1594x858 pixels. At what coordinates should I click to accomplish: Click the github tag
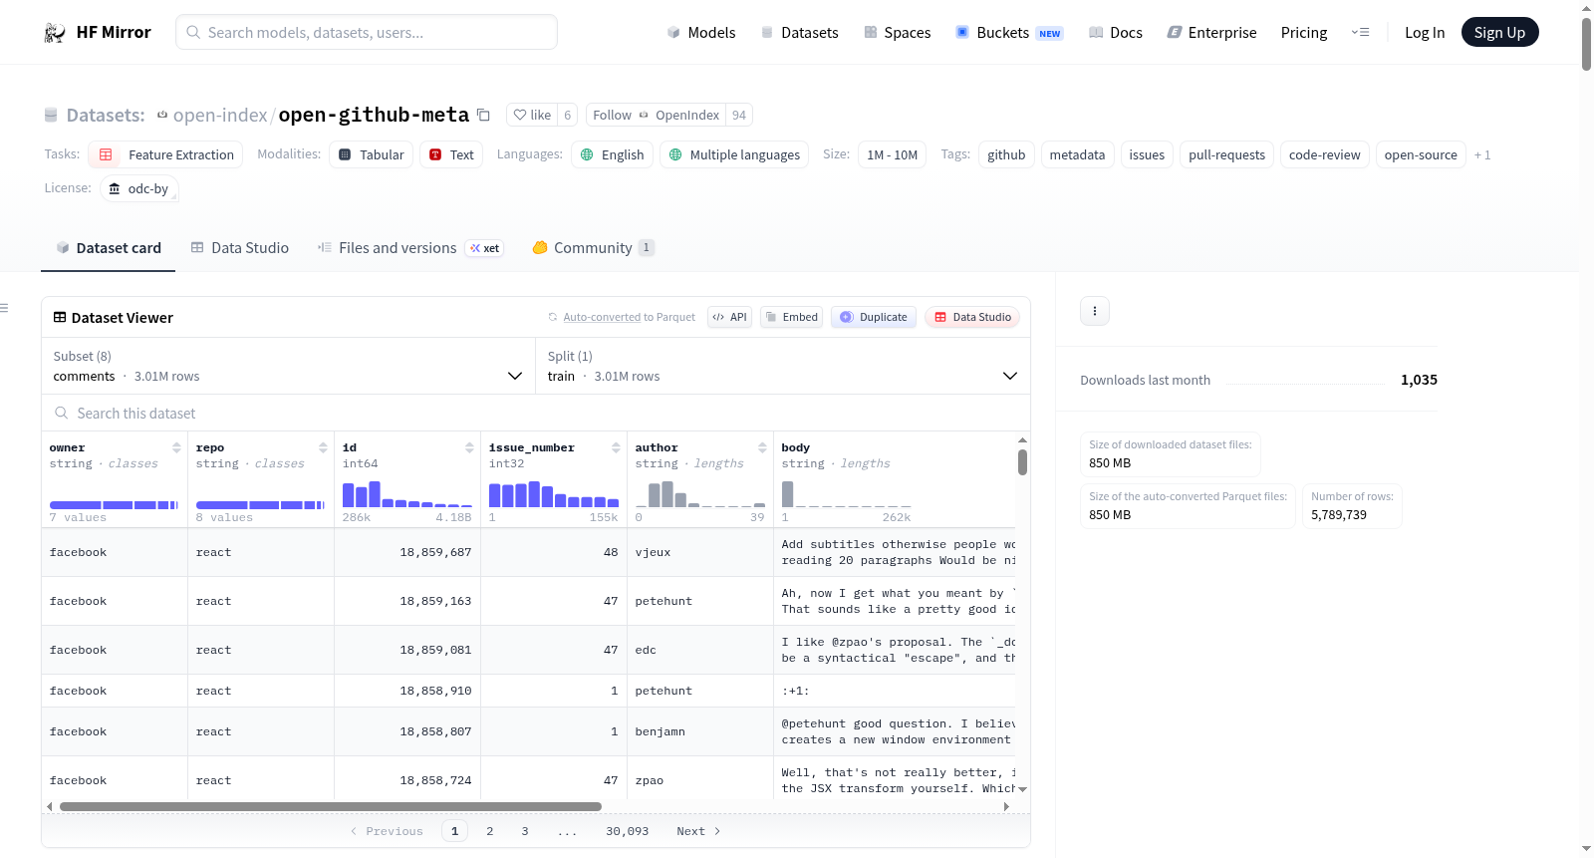pos(1006,154)
